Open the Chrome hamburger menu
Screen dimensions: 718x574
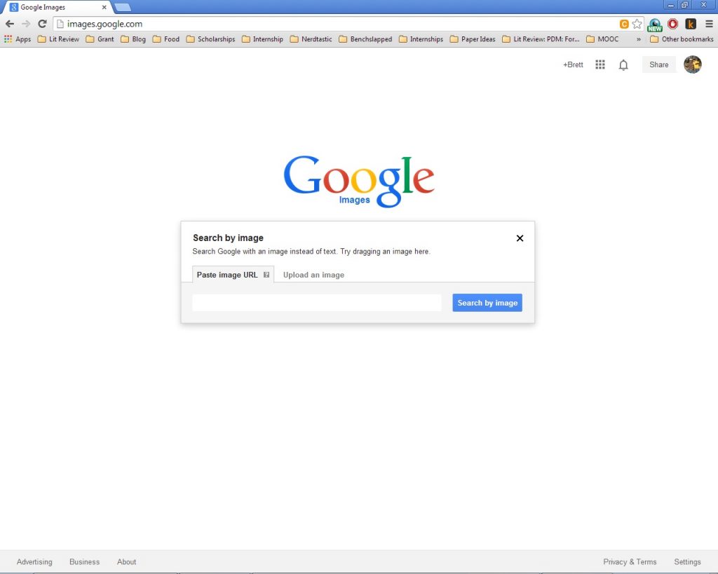coord(709,24)
